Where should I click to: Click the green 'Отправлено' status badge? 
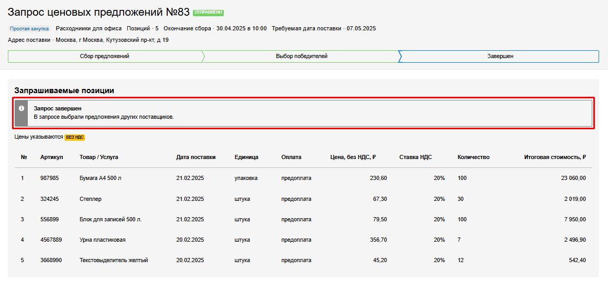click(x=208, y=13)
